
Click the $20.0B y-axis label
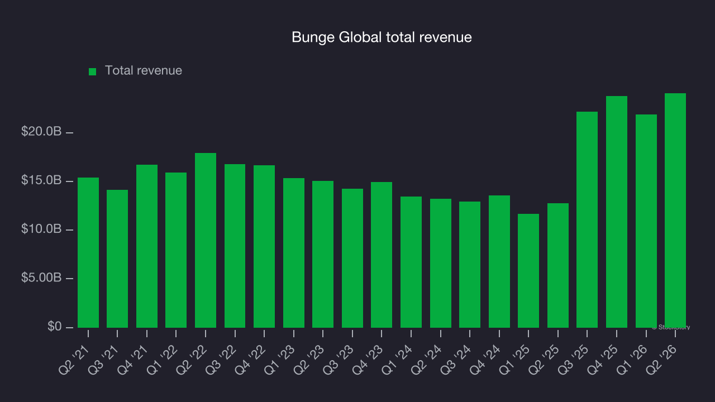click(x=41, y=132)
